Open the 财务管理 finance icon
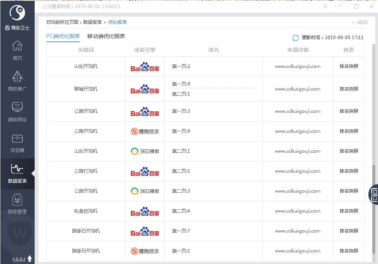This screenshot has height=264, width=378. pos(17,204)
